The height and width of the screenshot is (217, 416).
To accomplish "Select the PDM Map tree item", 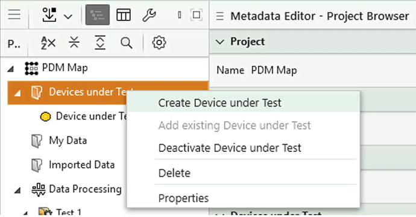I will (65, 68).
